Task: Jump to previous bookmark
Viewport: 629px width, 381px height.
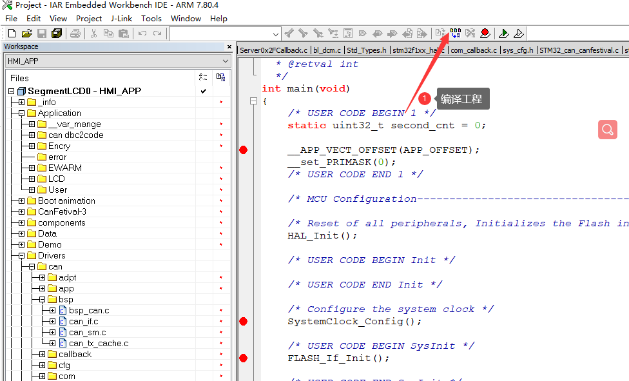Action: point(377,34)
